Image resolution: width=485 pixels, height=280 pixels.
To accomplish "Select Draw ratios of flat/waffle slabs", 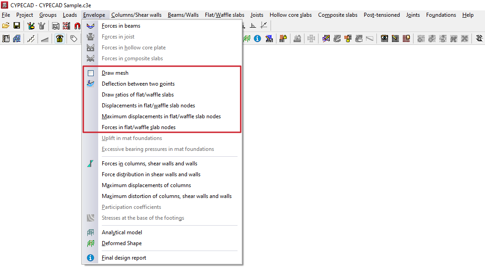I will pos(162,95).
